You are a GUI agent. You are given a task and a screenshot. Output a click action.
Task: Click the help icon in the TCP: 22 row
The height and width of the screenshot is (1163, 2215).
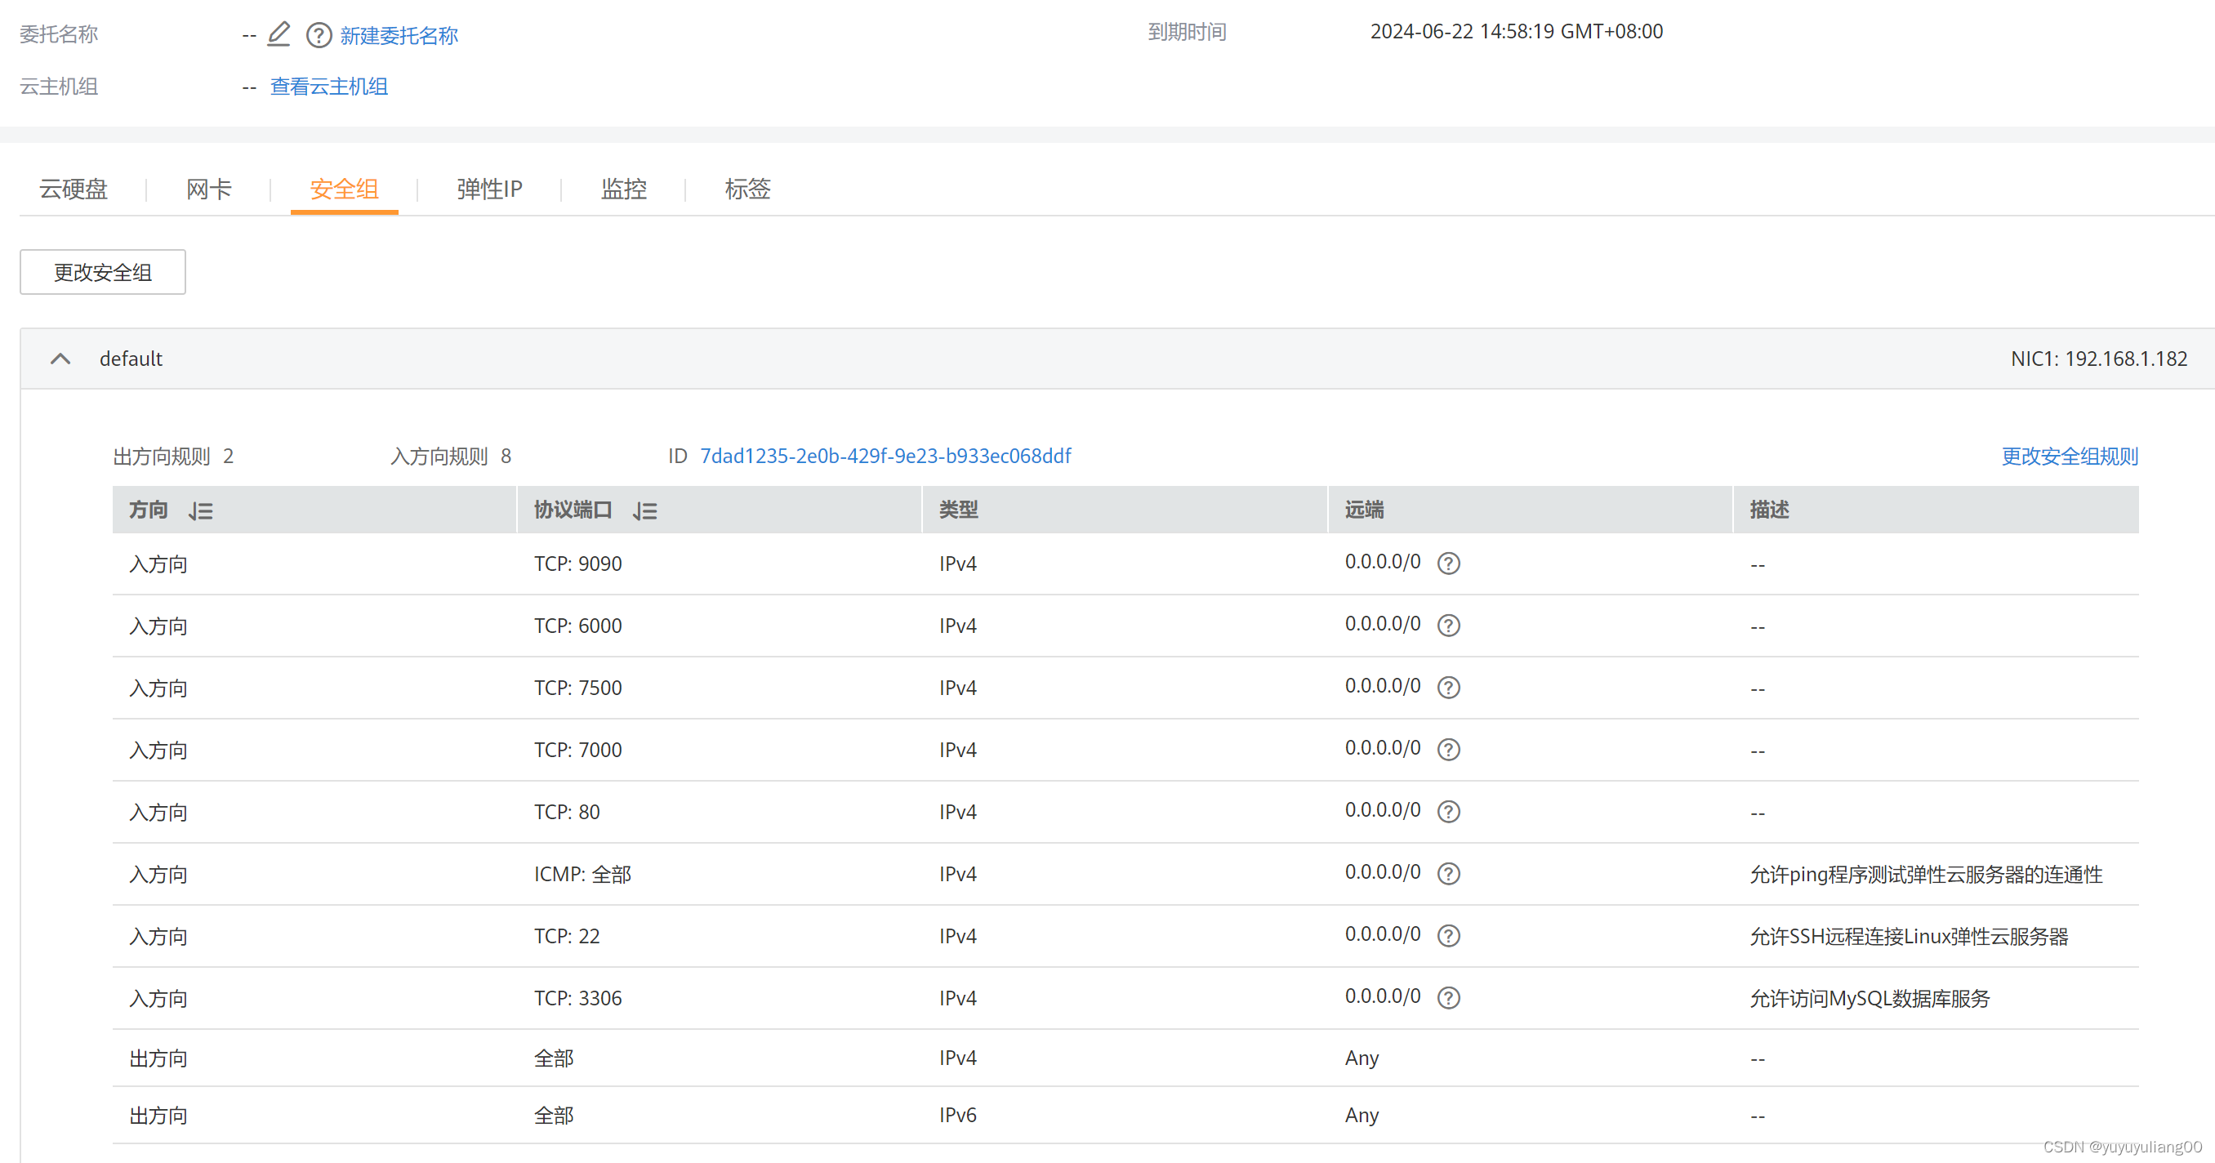click(1448, 936)
